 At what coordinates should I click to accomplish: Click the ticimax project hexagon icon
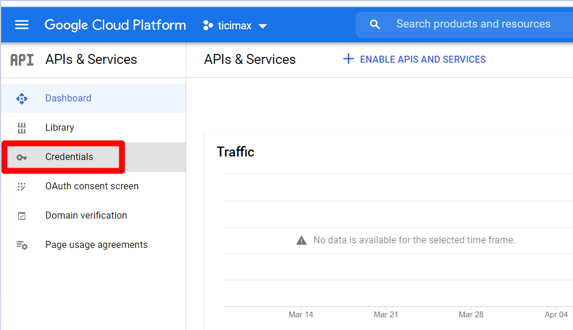pyautogui.click(x=208, y=25)
